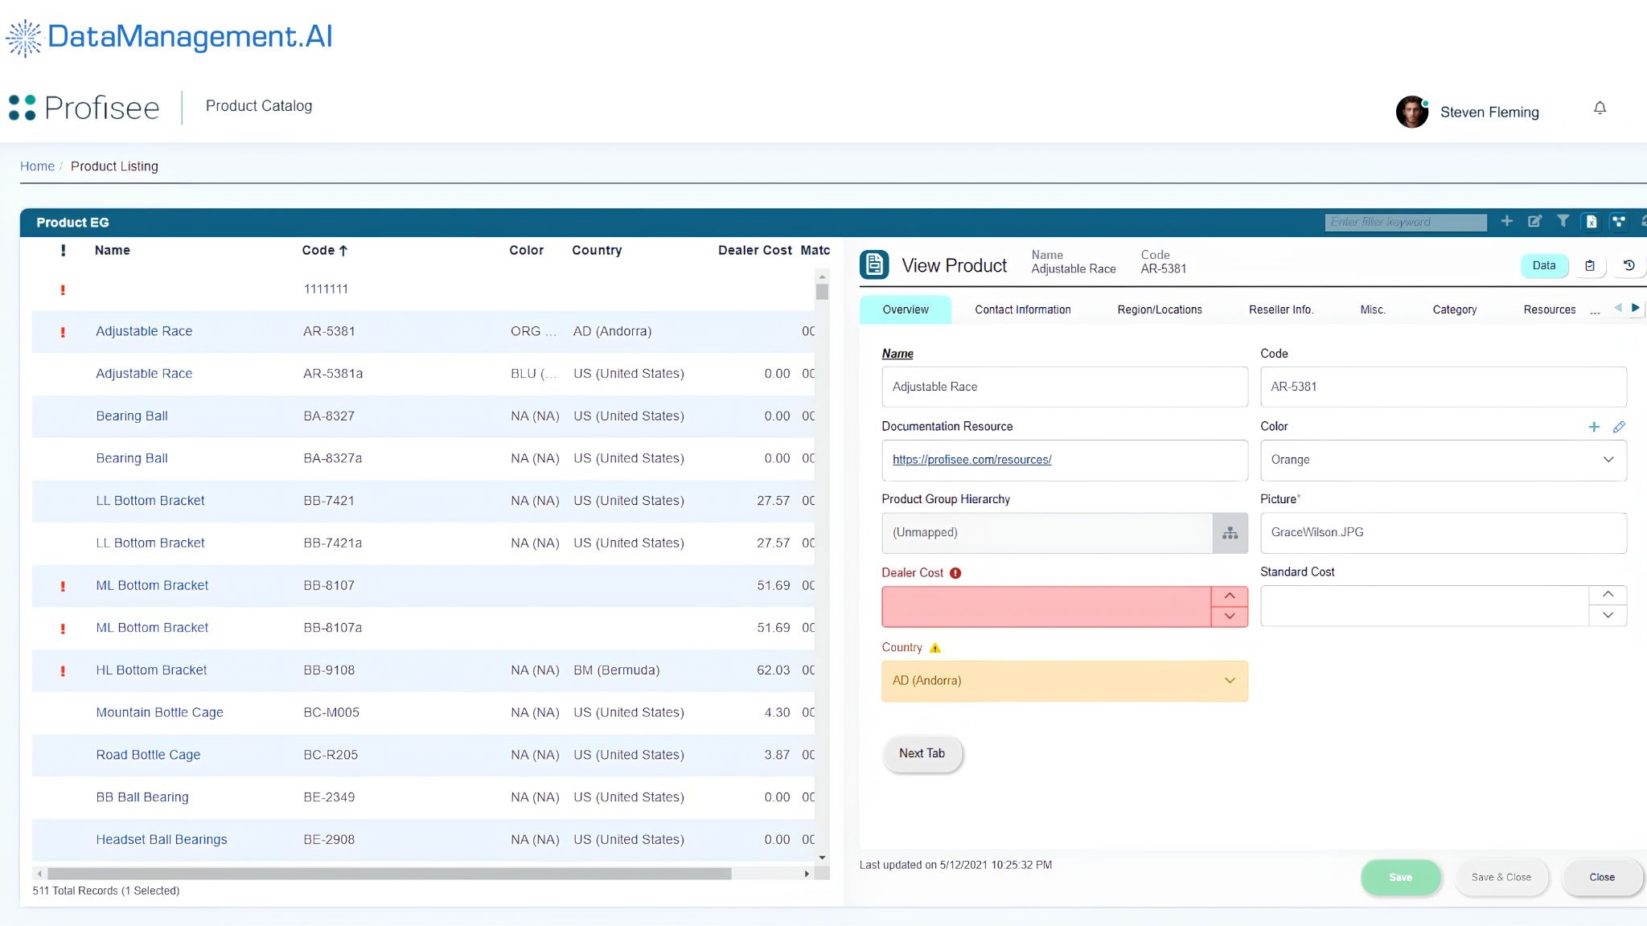Click the Dealer Cost red error icon

[955, 573]
